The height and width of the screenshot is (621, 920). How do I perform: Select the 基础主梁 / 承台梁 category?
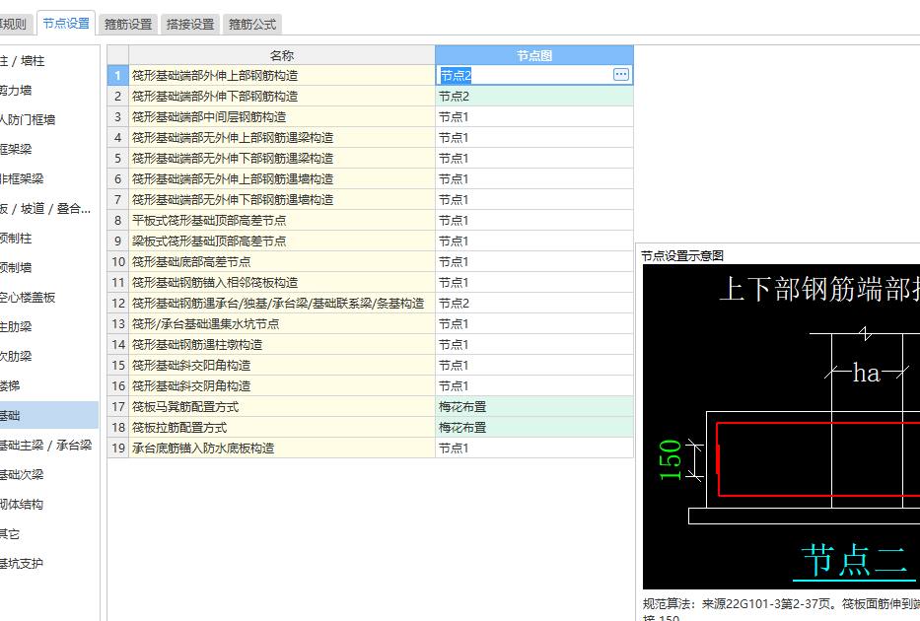point(48,446)
